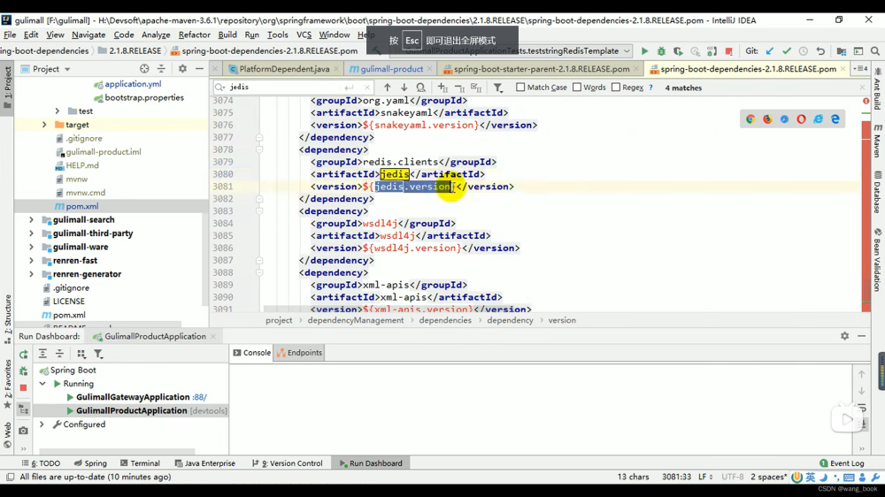Screen dimensions: 885x497
Task: Open Version Control tool window
Action: [x=288, y=463]
